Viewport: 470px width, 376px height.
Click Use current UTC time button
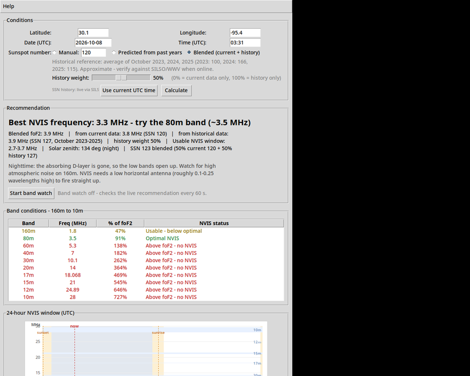pyautogui.click(x=129, y=90)
